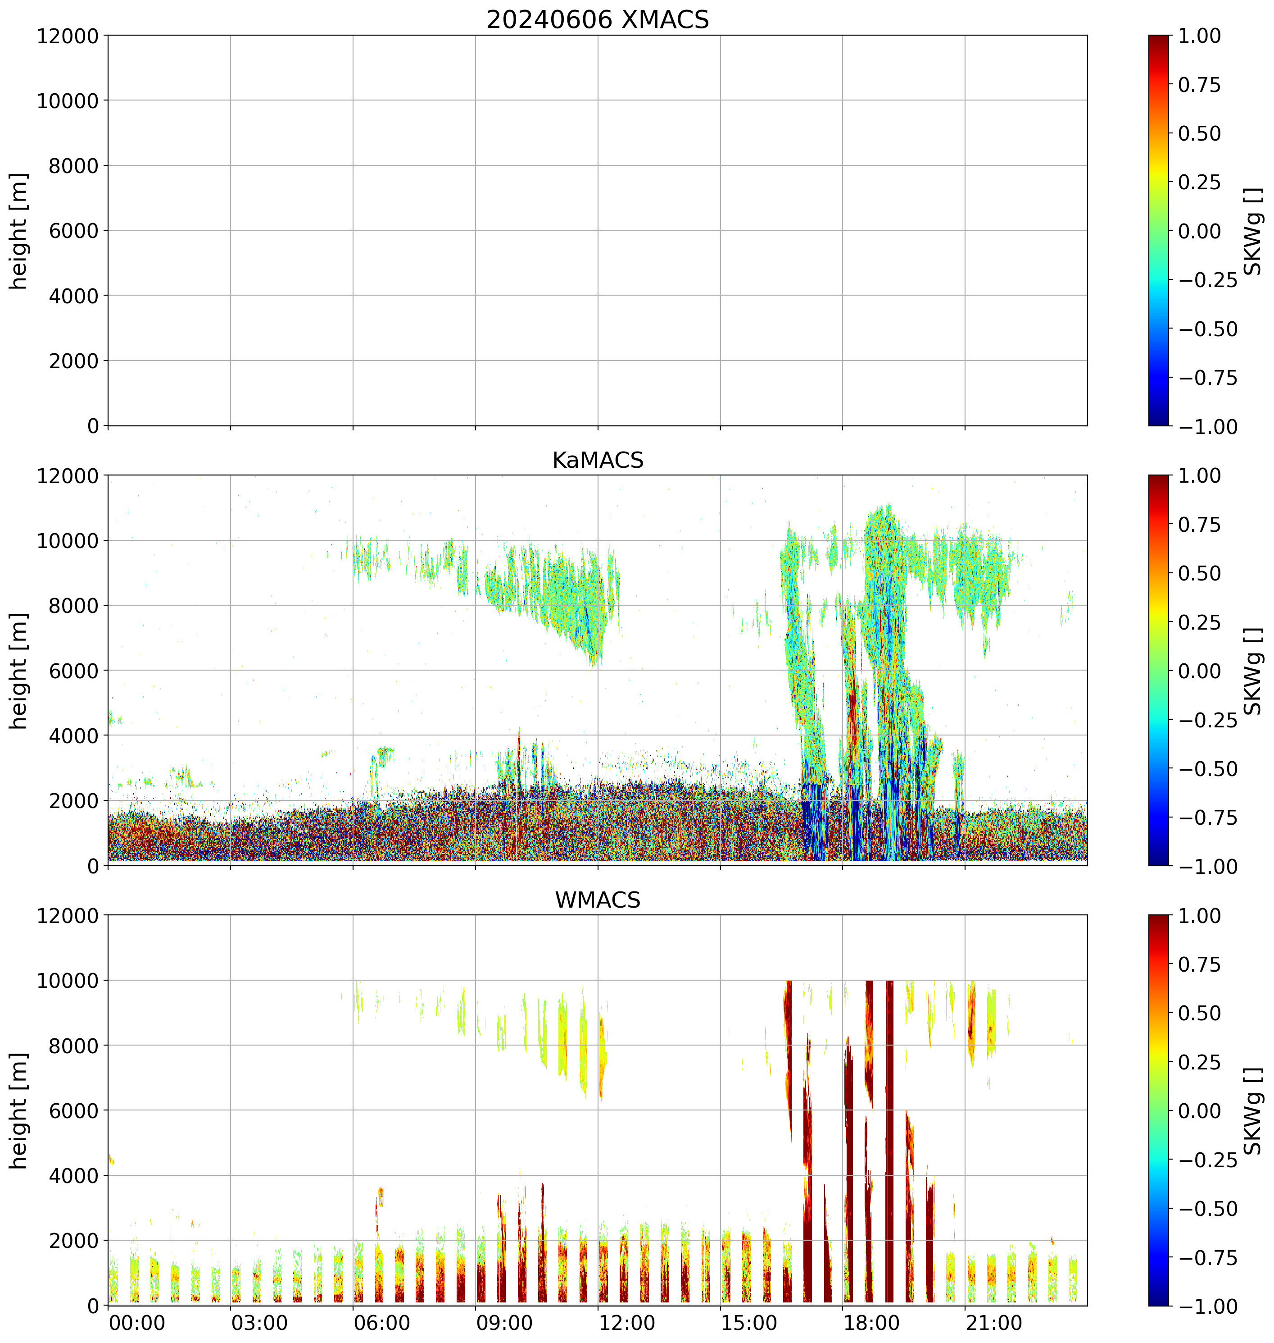Click the 09:00 time axis label

pos(504,1323)
